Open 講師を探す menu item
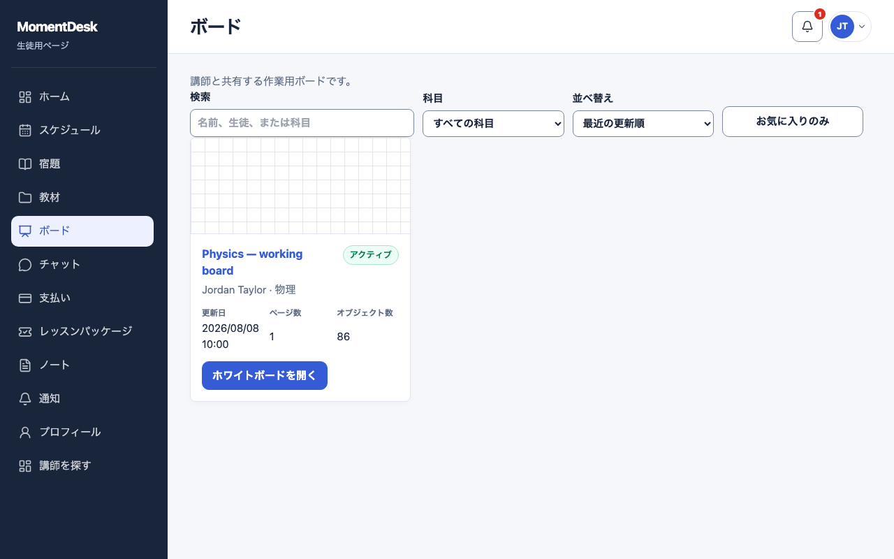894x559 pixels. coord(82,466)
